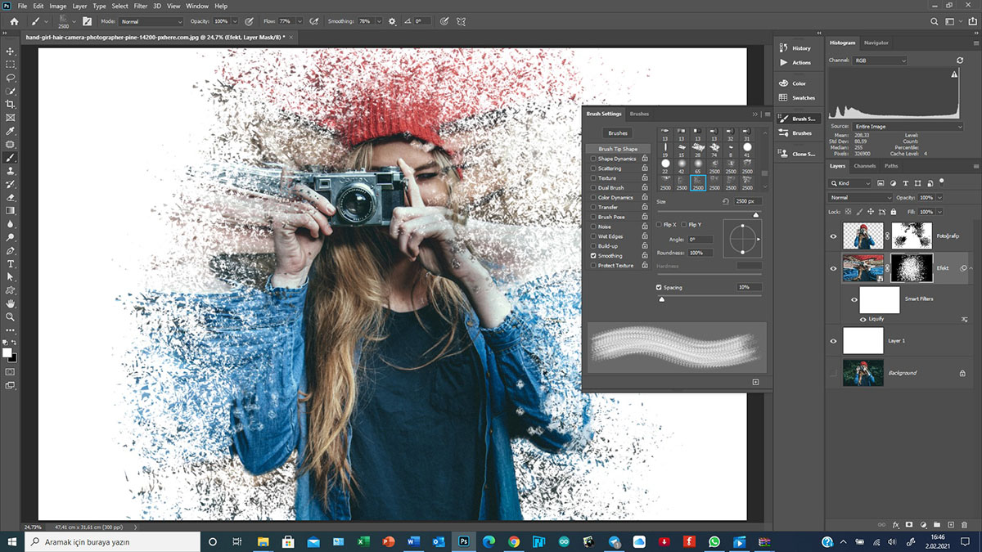Expand the histogram Channel dropdown
This screenshot has width=982, height=552.
pyautogui.click(x=880, y=61)
